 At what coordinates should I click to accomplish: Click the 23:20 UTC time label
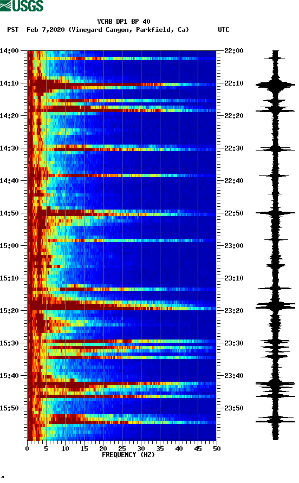[x=234, y=311]
